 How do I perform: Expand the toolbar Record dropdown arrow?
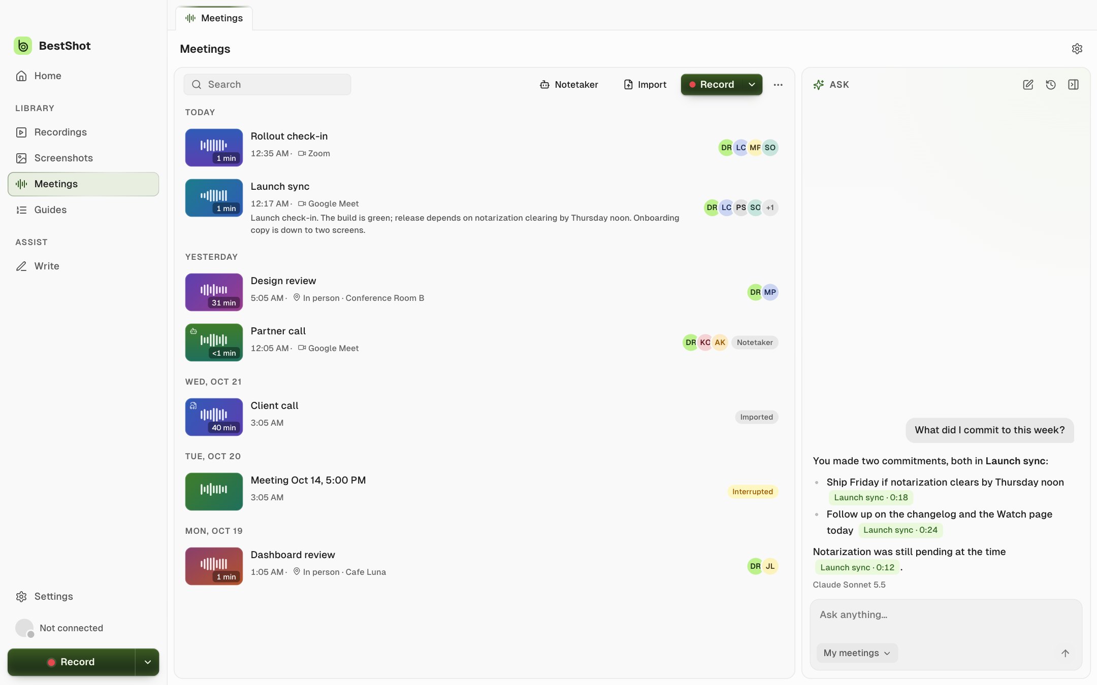click(x=752, y=85)
